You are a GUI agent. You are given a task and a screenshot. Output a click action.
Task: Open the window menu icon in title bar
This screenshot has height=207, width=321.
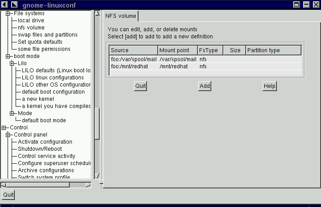pos(4,4)
